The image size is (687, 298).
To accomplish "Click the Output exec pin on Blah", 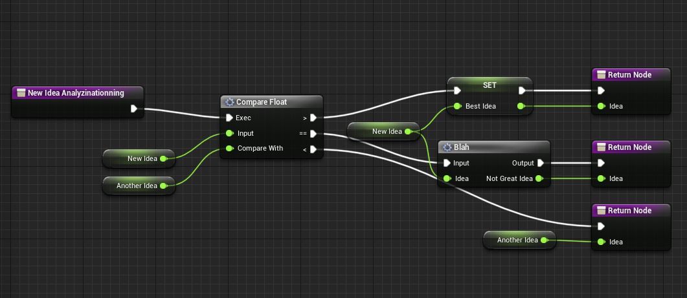I will [540, 163].
